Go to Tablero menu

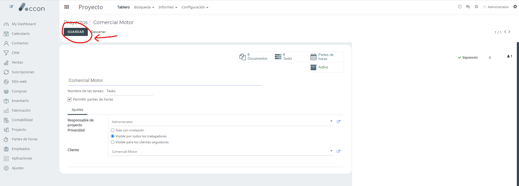pos(123,7)
